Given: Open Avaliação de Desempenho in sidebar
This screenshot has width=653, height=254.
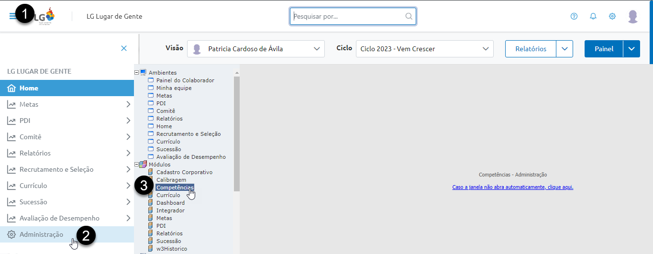Looking at the screenshot, I should click(x=67, y=218).
